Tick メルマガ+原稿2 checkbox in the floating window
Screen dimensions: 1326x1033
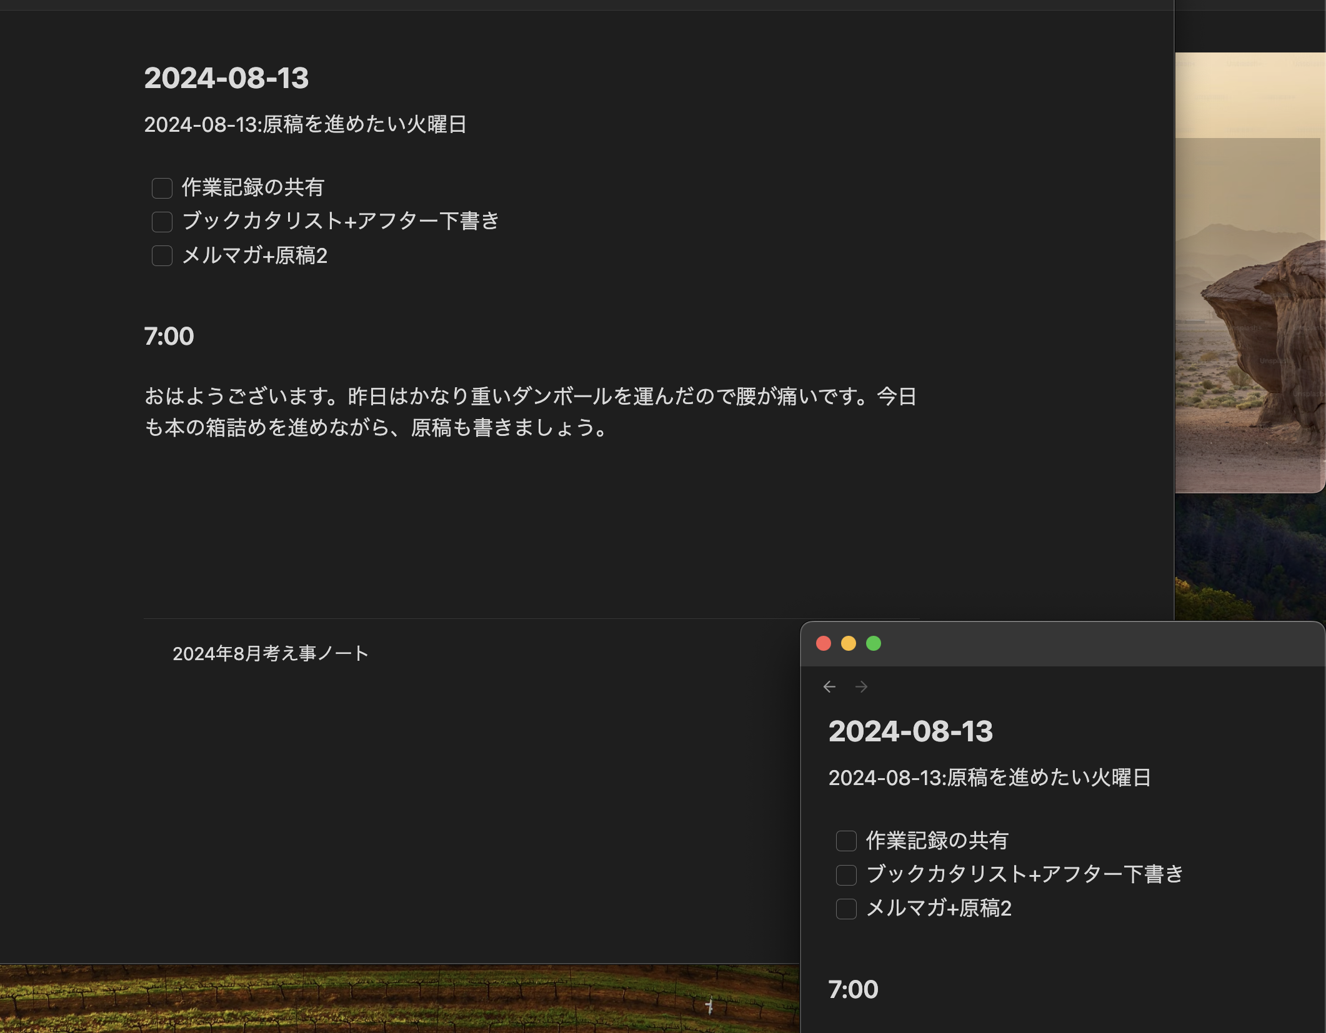pos(846,908)
